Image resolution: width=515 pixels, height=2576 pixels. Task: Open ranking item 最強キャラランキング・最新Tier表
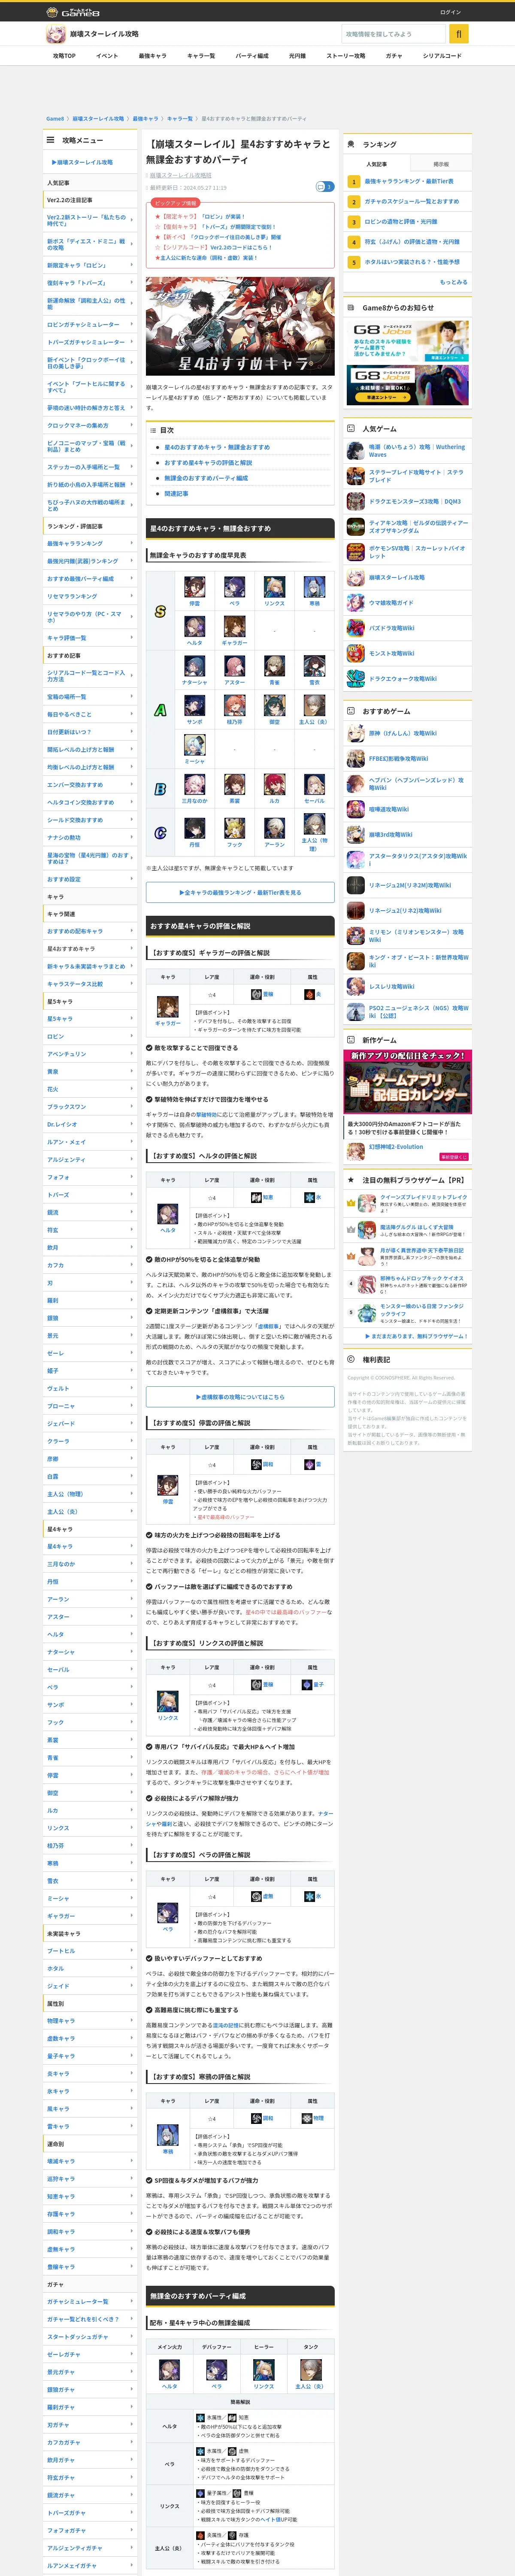(x=409, y=181)
